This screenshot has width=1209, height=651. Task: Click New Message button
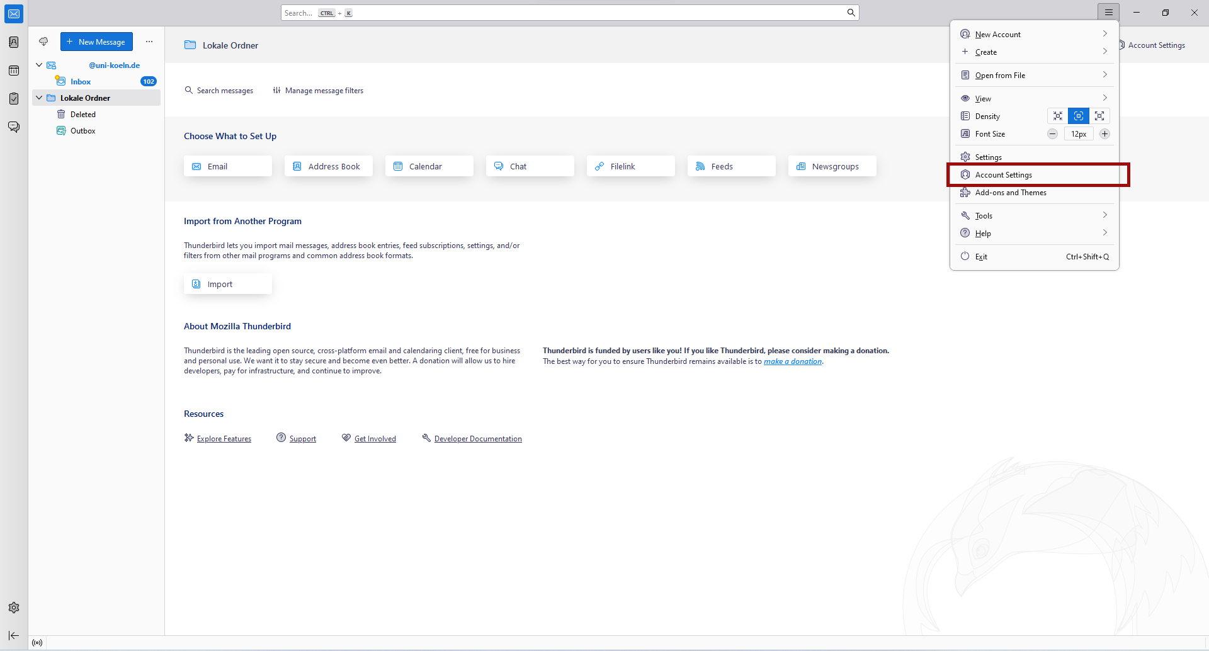coord(96,42)
